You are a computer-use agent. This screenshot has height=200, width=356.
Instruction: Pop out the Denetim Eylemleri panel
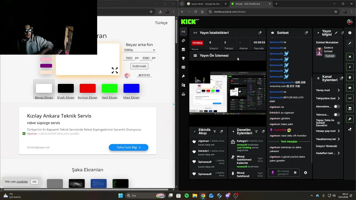(263, 131)
